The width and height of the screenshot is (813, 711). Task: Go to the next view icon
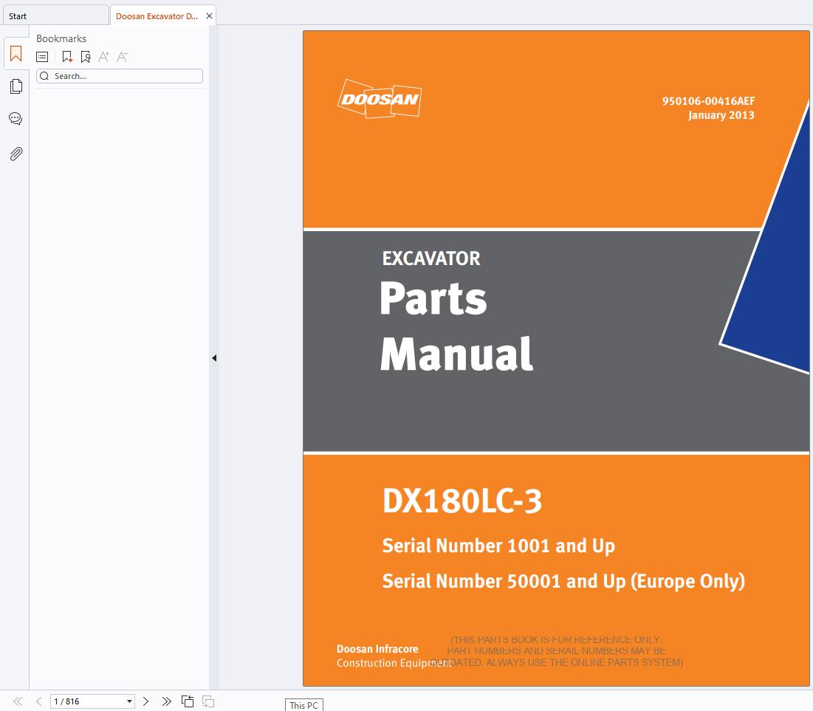[x=208, y=701]
